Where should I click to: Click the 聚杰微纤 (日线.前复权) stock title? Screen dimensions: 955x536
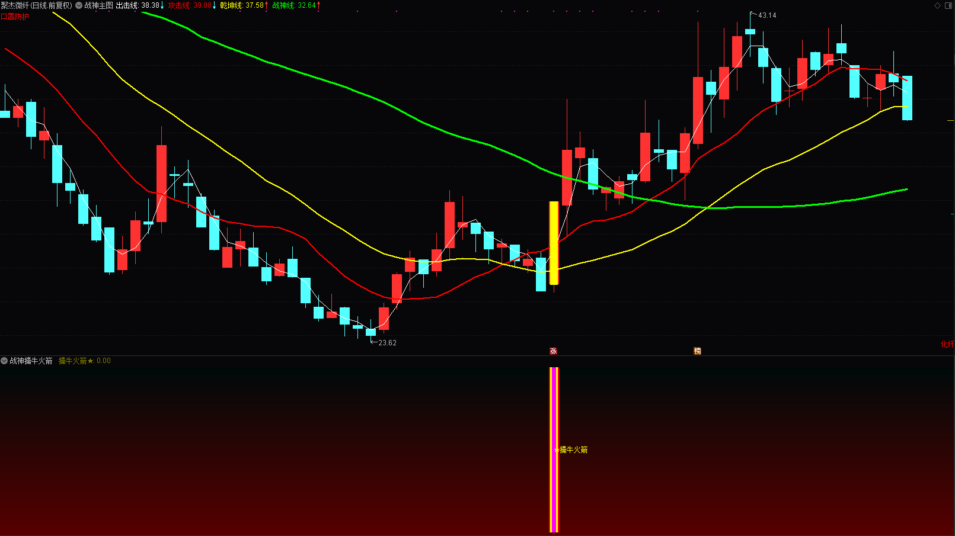(x=36, y=5)
